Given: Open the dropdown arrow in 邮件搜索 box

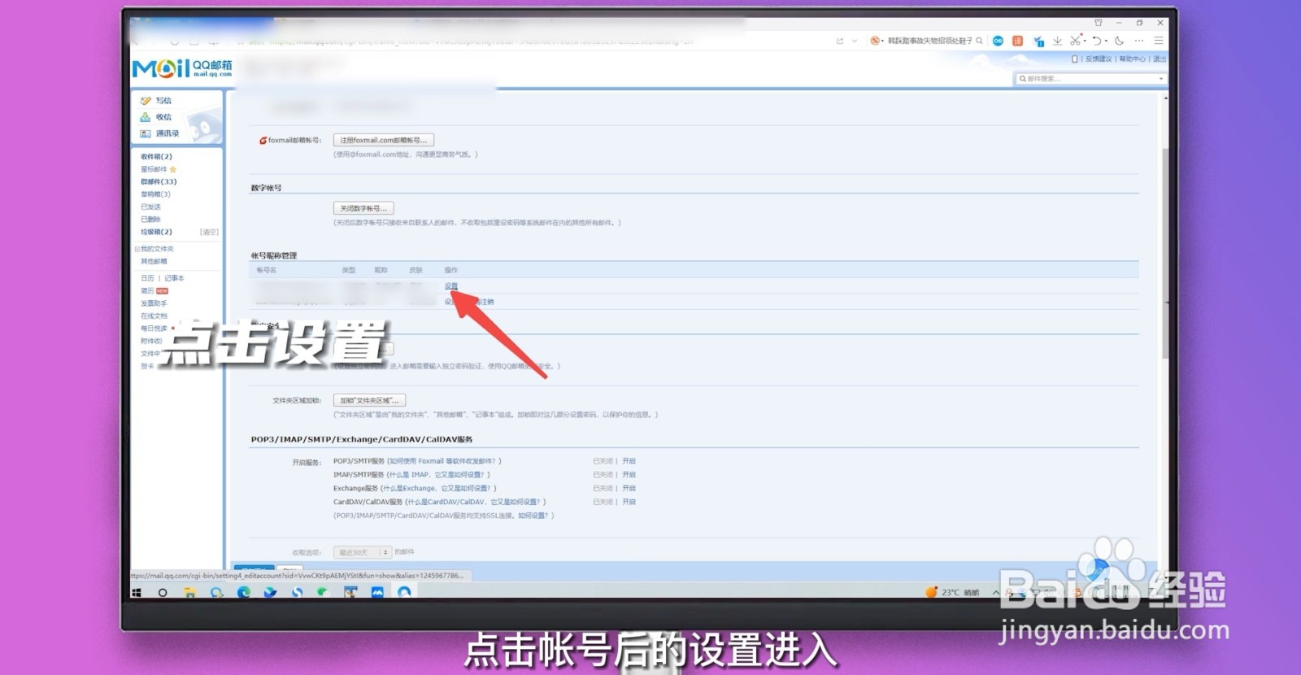Looking at the screenshot, I should (1160, 79).
